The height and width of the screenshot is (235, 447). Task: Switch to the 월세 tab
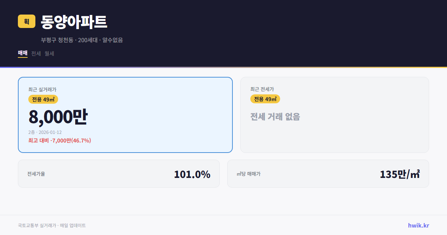49,53
